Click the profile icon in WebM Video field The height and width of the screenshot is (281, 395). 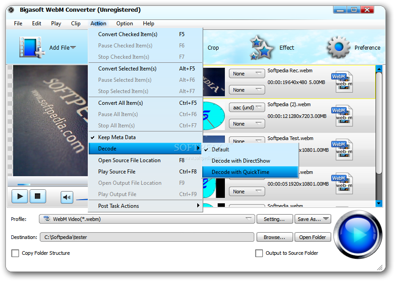coord(47,219)
